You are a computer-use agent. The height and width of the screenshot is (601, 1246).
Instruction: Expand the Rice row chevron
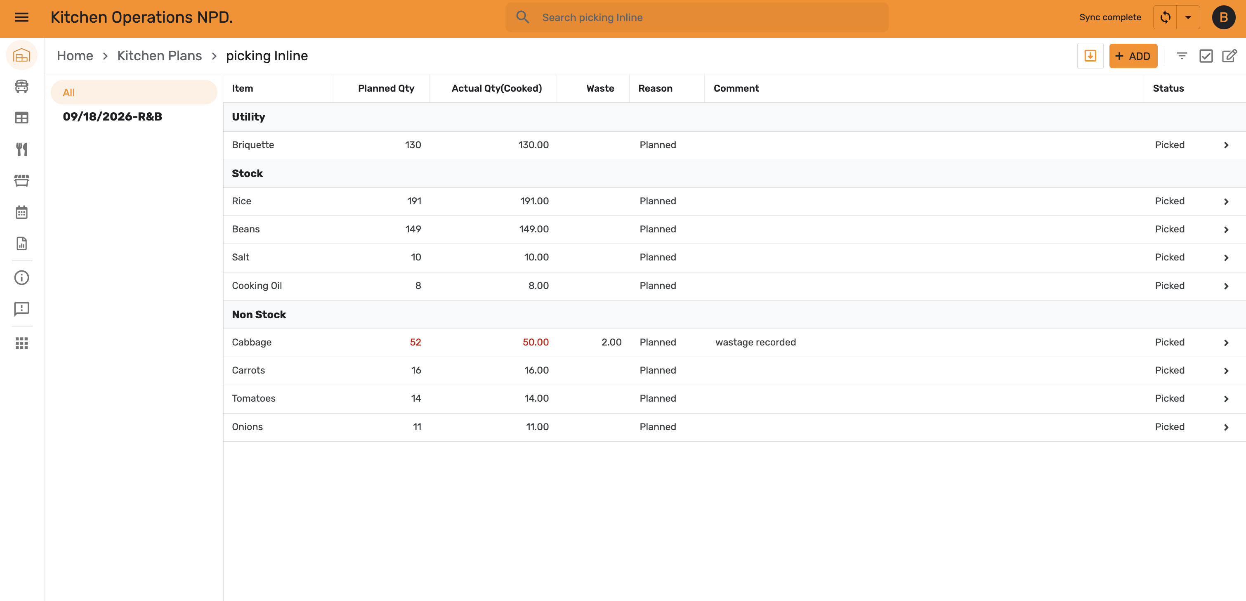tap(1226, 201)
